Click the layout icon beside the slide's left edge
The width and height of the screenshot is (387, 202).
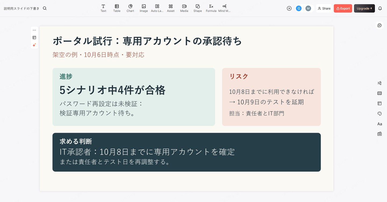[x=34, y=38]
